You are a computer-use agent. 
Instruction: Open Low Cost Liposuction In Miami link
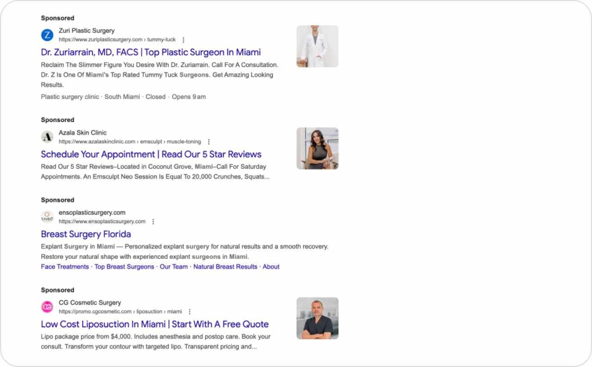(154, 324)
